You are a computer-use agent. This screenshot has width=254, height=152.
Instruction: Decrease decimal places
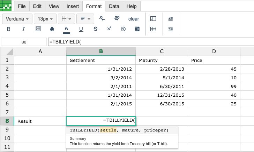pyautogui.click(x=102, y=18)
